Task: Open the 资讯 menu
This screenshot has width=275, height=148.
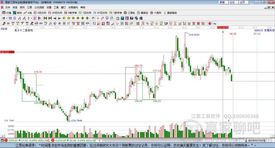Action: click(22, 7)
